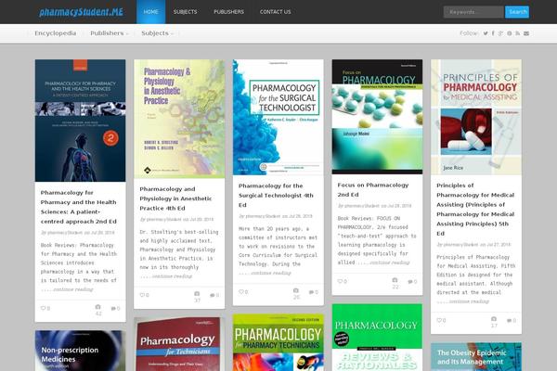Open the Obesity Epidemic book cover
Screen dimensions: 557x371
pyautogui.click(x=476, y=357)
